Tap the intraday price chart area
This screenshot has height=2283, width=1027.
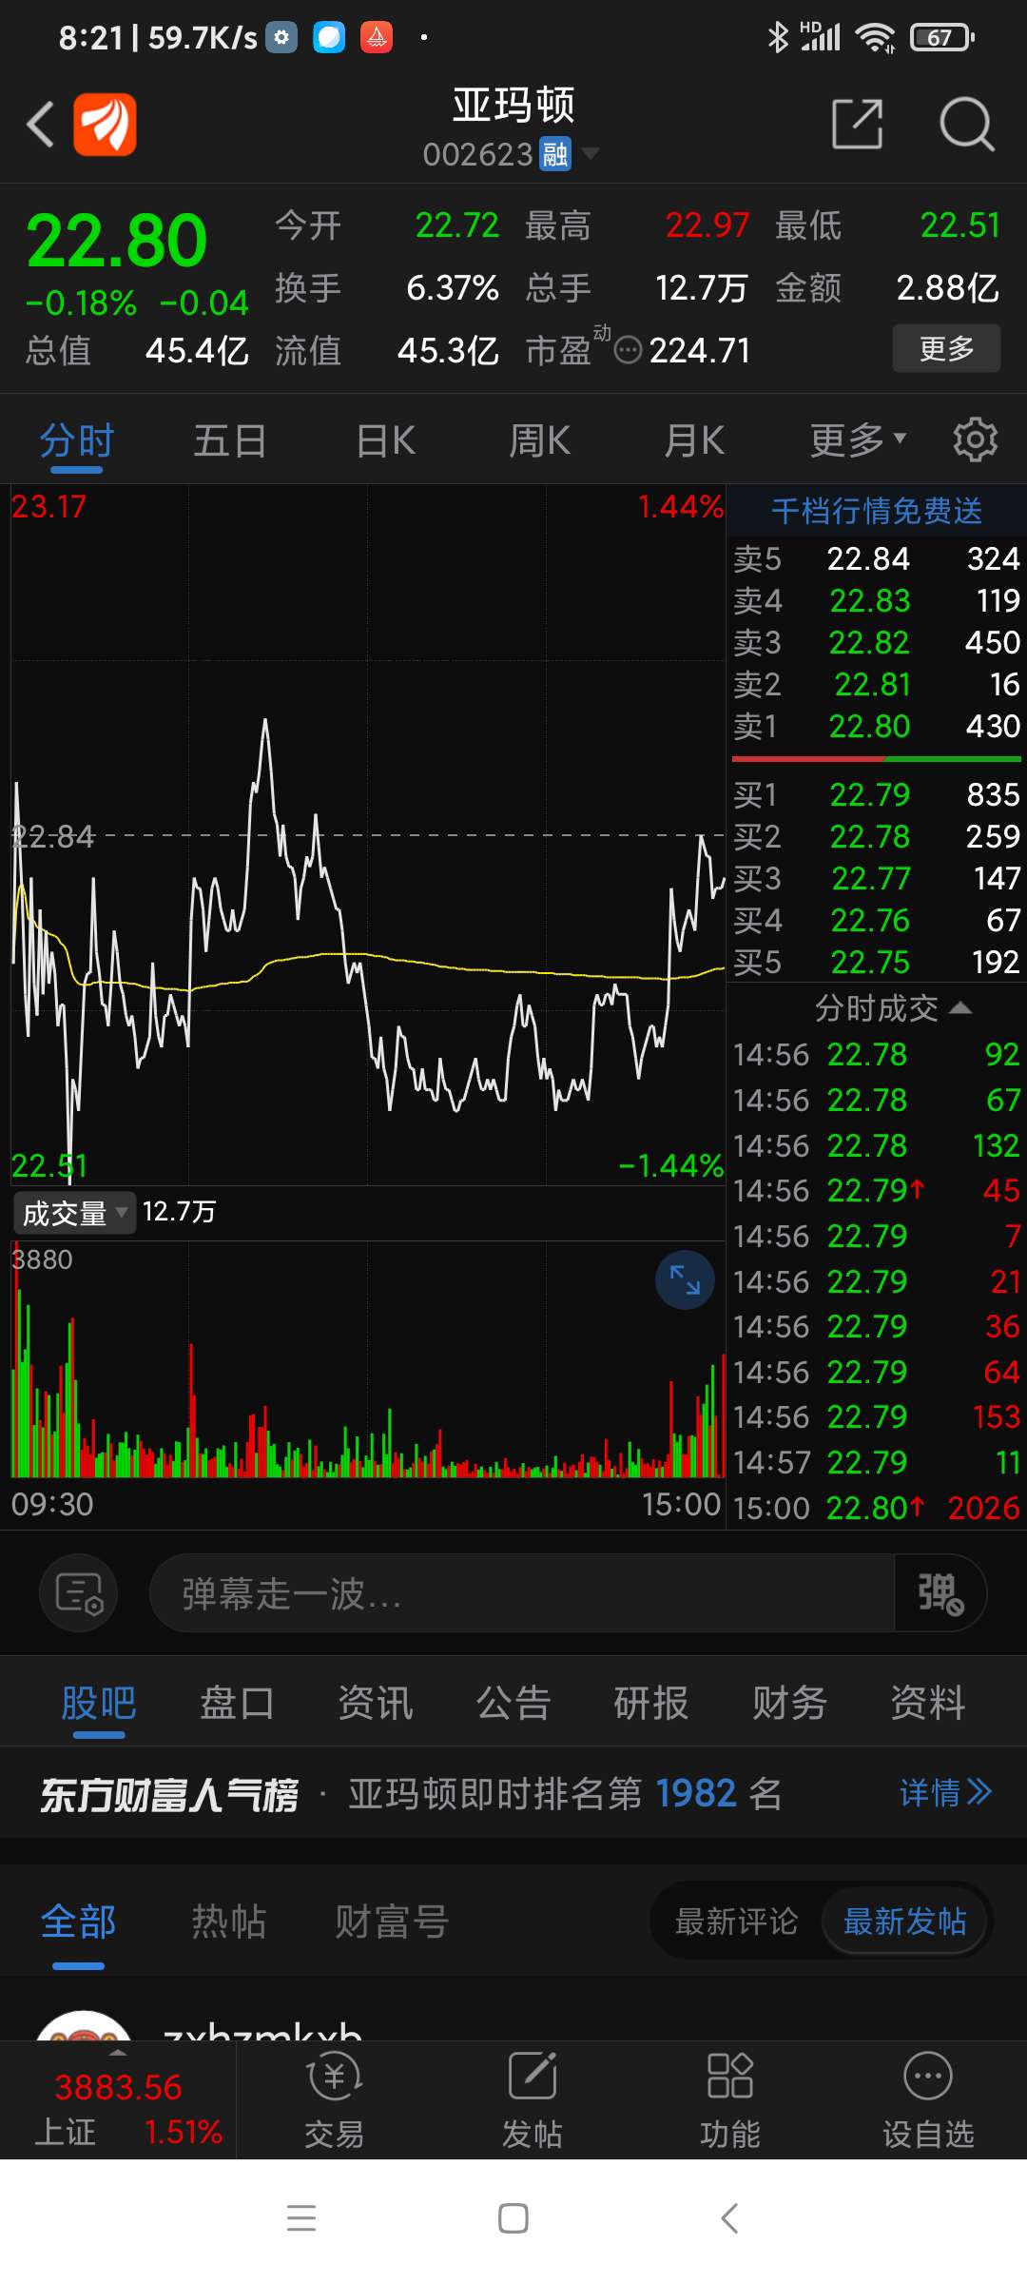point(368,835)
